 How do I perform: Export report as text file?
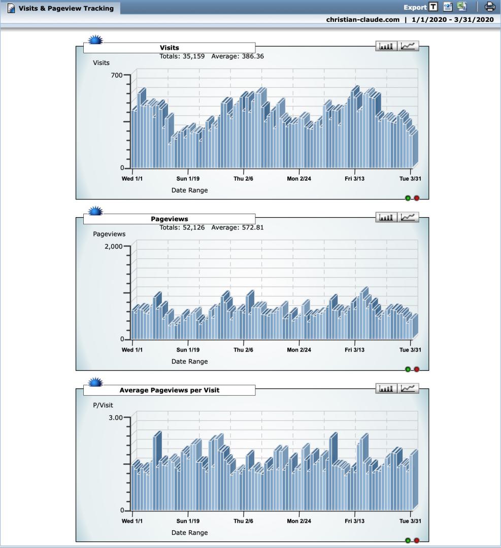tap(433, 7)
